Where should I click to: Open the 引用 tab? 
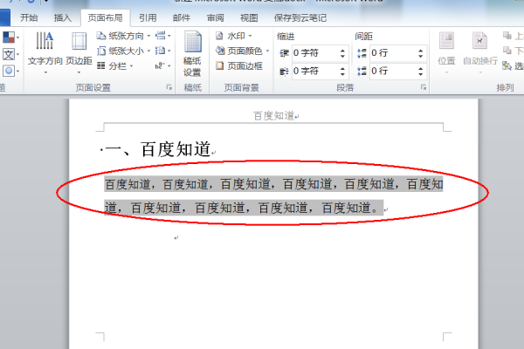[x=148, y=17]
